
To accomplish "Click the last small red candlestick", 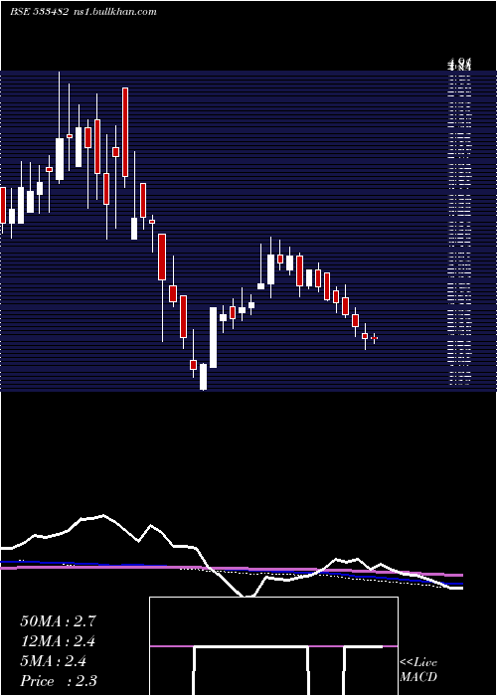I will coord(374,338).
